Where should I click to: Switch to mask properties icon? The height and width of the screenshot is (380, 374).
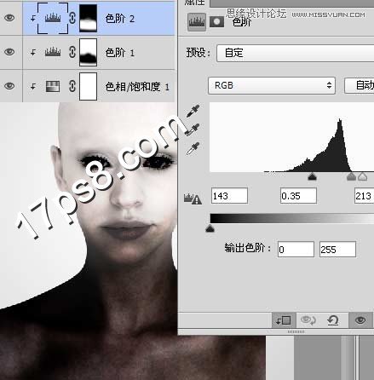pos(216,22)
